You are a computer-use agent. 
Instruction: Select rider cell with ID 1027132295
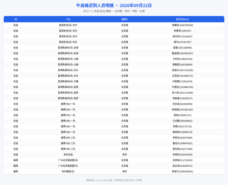tap(182, 70)
